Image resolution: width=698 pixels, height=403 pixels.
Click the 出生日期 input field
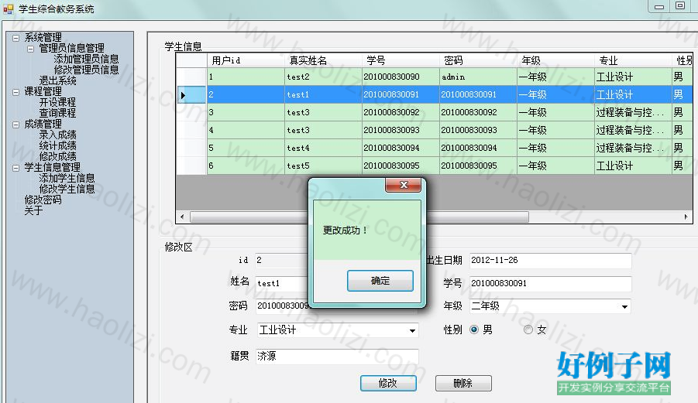click(550, 261)
